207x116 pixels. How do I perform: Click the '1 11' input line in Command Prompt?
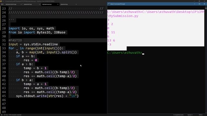tap(111, 32)
